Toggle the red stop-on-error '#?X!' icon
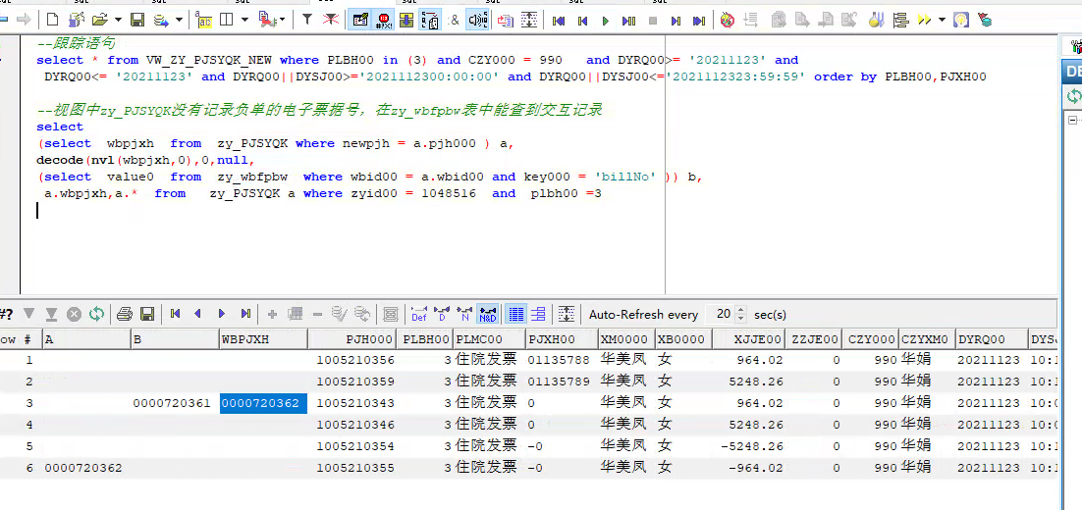Image resolution: width=1082 pixels, height=510 pixels. tap(384, 20)
